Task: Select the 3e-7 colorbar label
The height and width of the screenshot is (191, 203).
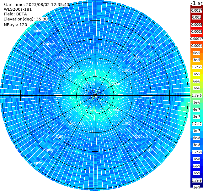Action: pos(197,116)
